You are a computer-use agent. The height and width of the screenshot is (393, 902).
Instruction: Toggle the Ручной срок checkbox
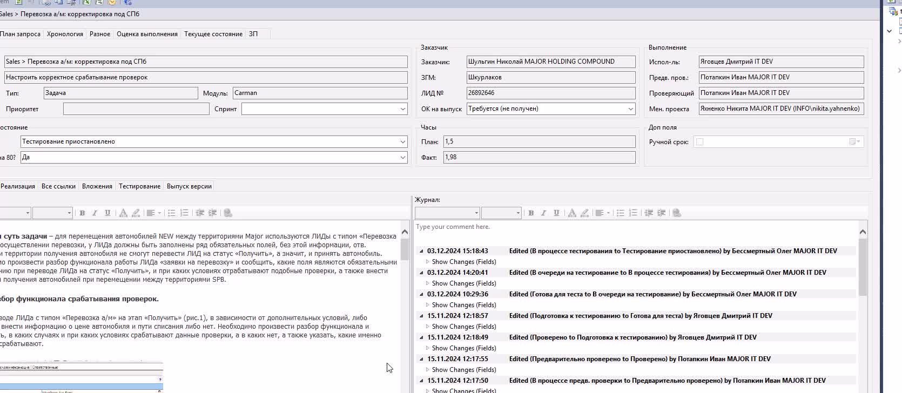tap(699, 142)
